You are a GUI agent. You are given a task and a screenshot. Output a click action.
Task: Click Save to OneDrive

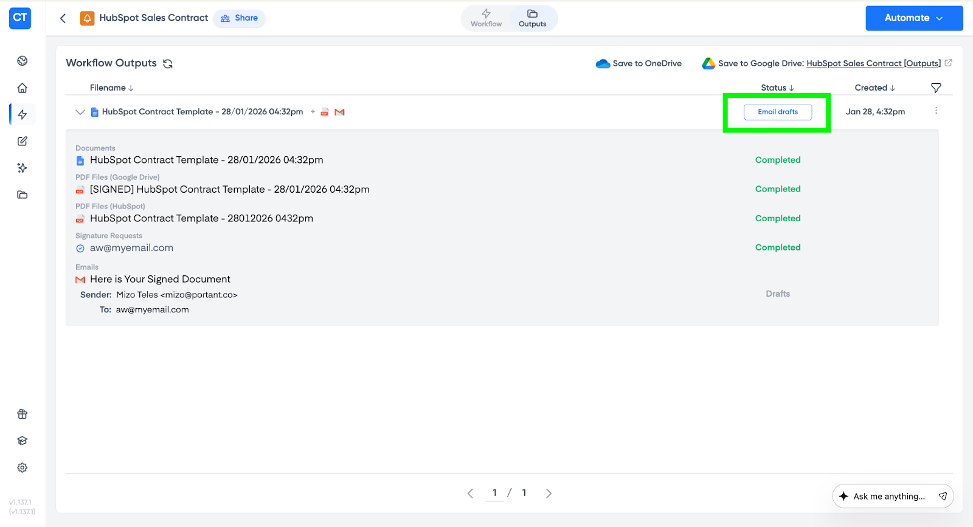[x=639, y=64]
